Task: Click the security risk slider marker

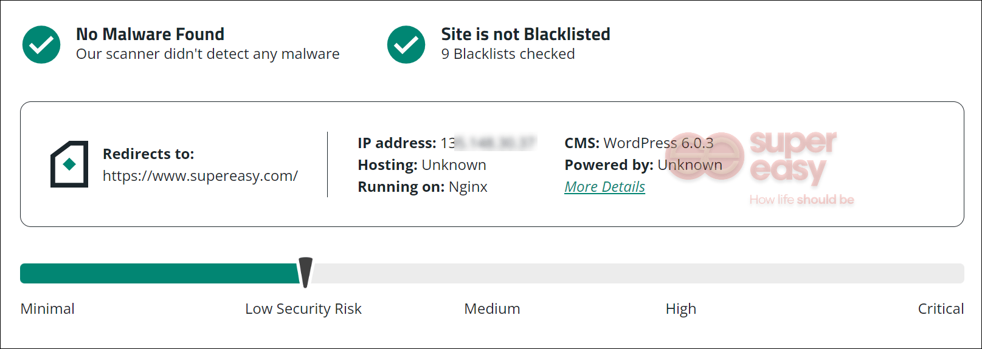Action: (x=305, y=271)
